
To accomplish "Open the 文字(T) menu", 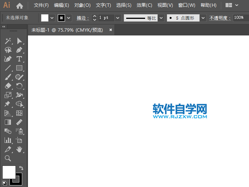I will coord(104,5).
